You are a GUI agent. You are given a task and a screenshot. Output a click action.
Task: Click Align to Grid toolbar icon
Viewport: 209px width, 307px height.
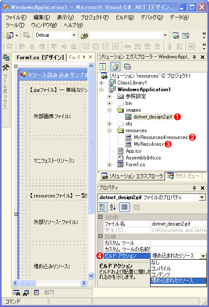tap(9, 46)
